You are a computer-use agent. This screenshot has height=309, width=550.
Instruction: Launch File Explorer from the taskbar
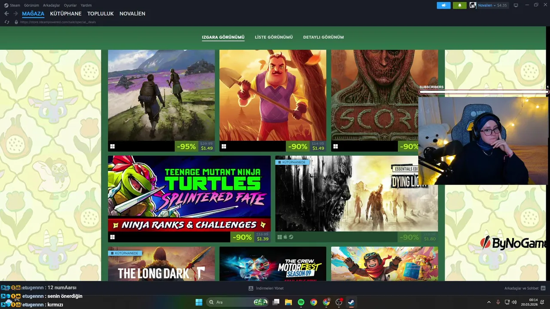pos(288,302)
